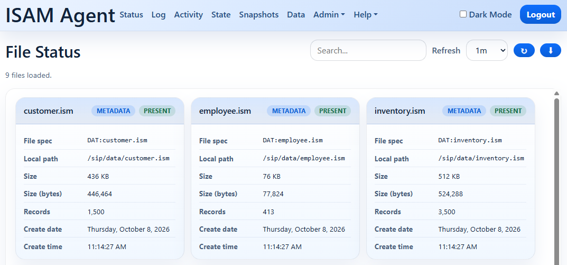
Task: Click byte size value 446,464
Action: tap(100, 194)
